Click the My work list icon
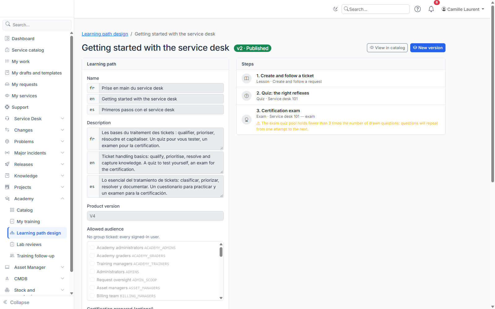This screenshot has width=495, height=309. (x=7, y=61)
